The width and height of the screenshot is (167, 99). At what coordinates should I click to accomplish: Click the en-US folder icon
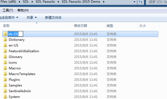pyautogui.click(x=5, y=45)
